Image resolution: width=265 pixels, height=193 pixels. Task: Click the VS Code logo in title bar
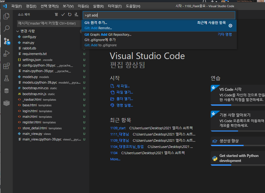(5, 6)
